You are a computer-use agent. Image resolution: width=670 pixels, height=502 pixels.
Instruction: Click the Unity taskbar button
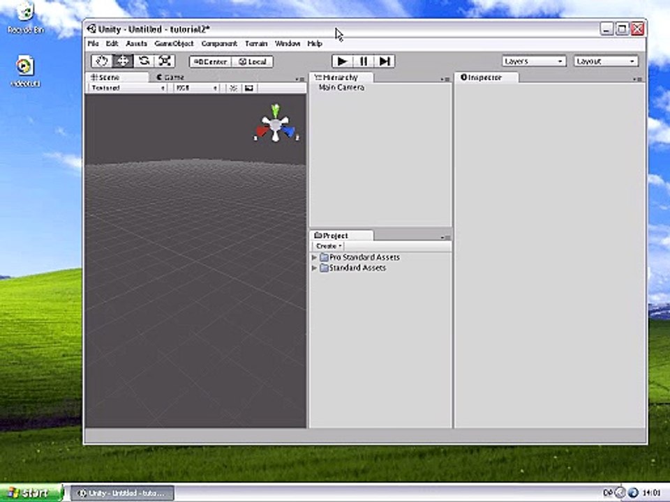point(121,493)
